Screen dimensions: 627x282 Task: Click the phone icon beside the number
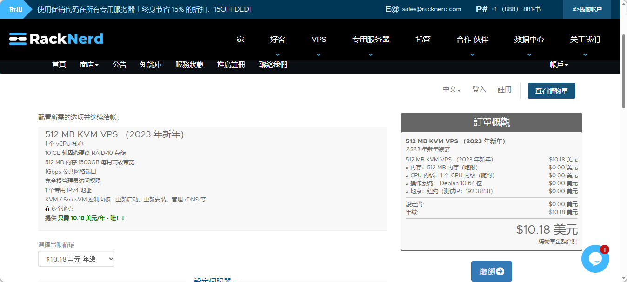(x=481, y=9)
